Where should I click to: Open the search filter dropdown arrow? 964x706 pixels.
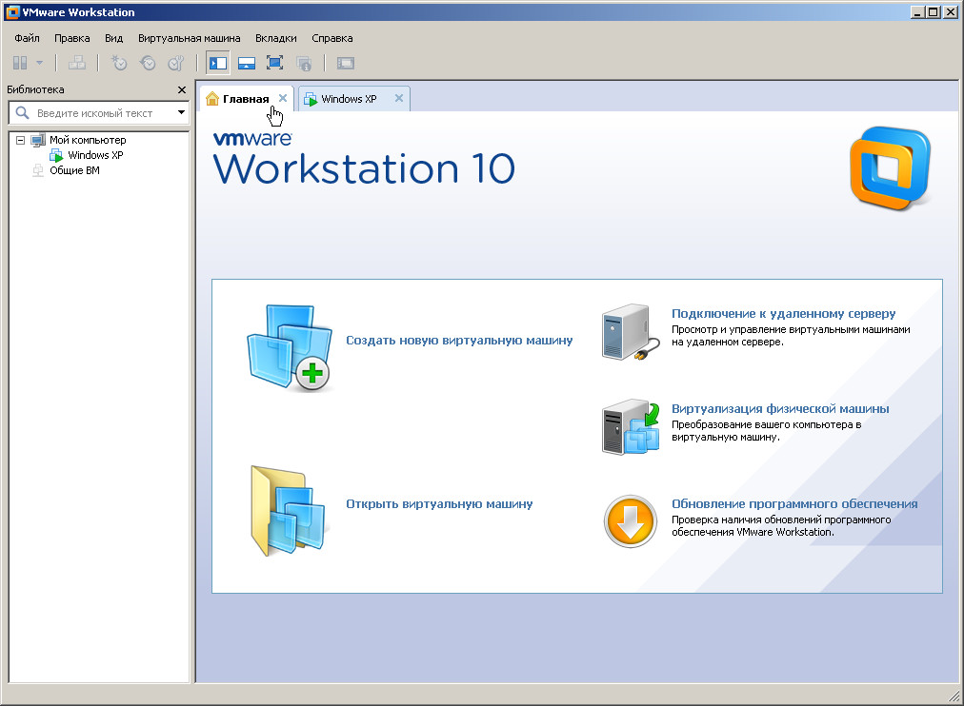click(x=181, y=112)
